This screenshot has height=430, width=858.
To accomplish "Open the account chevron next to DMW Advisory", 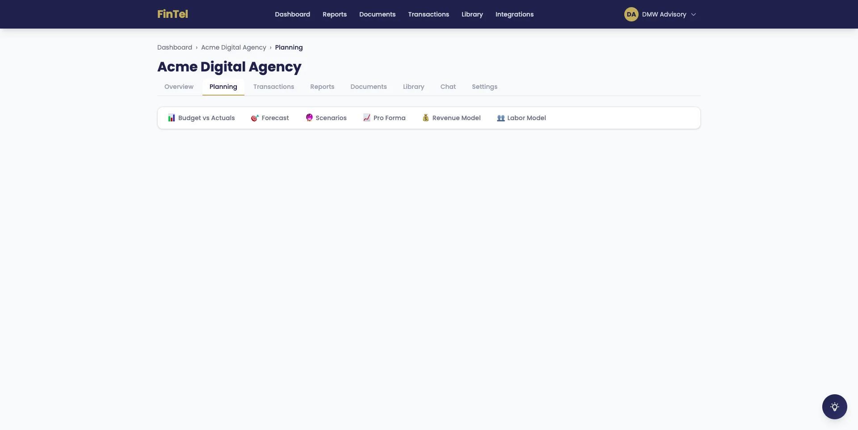I will pos(693,14).
